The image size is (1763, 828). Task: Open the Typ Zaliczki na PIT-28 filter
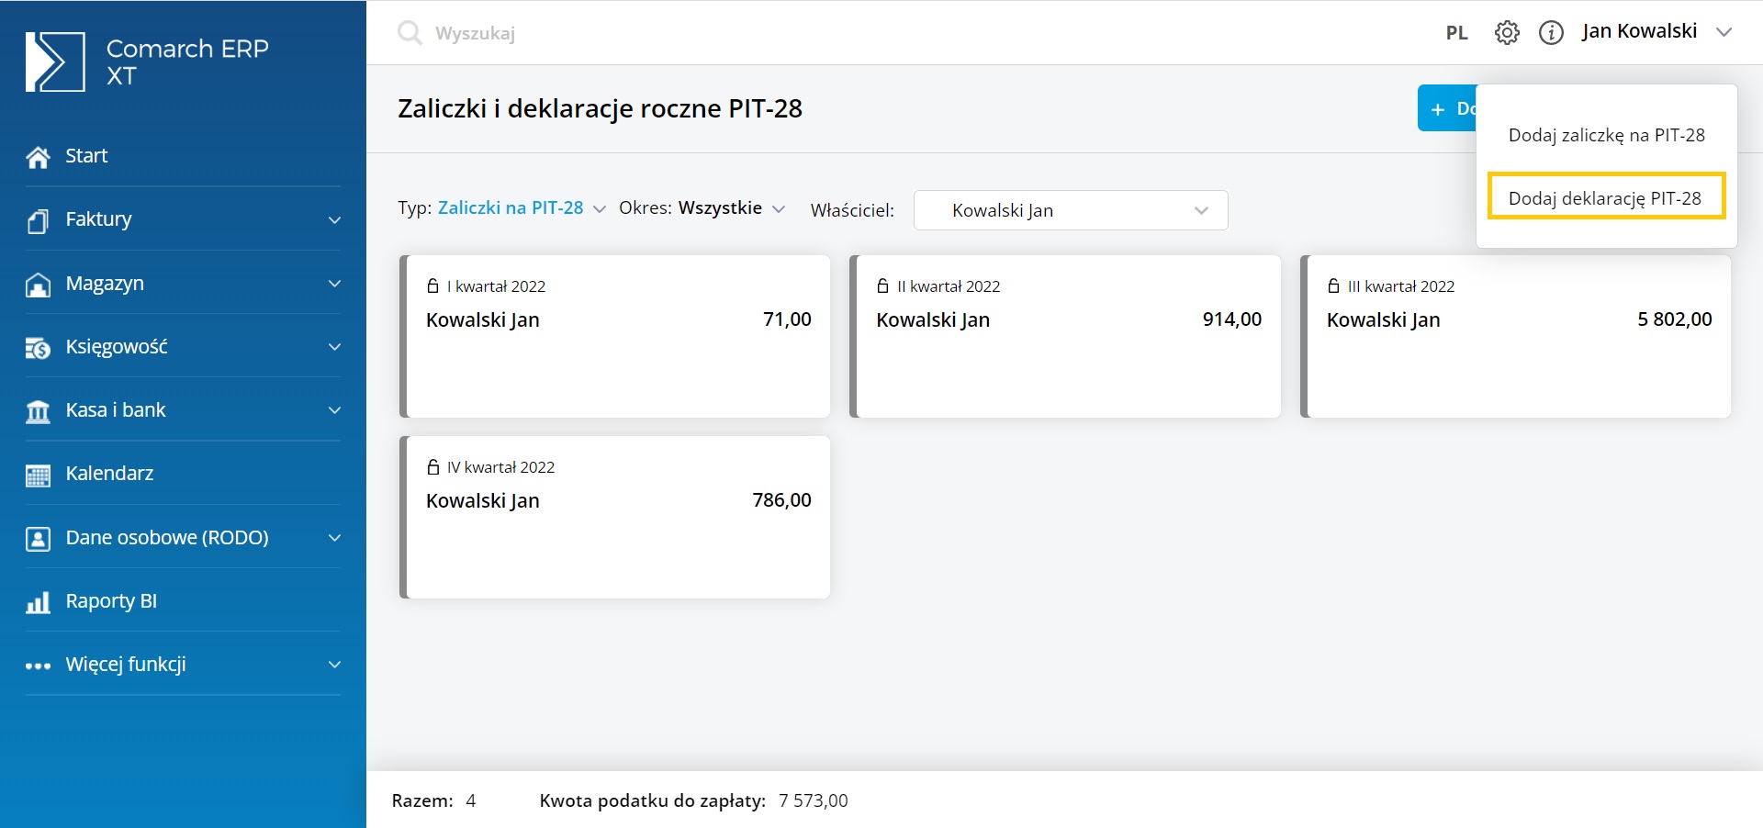521,208
